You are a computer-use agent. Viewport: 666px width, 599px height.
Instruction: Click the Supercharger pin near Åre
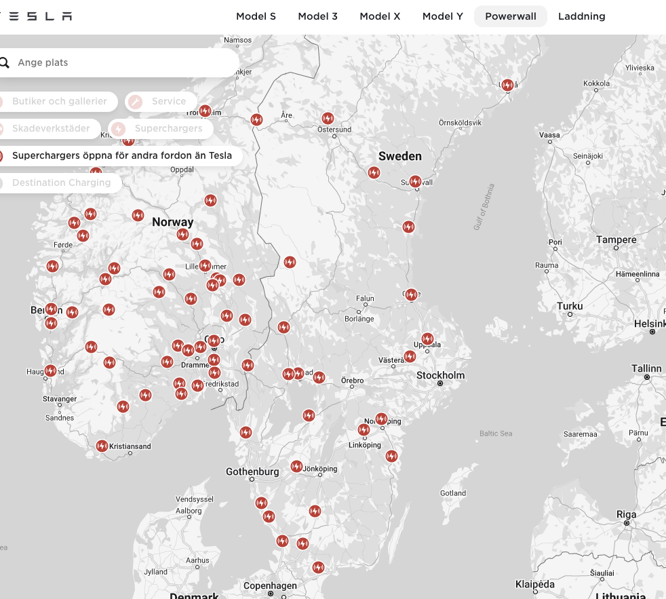point(256,119)
